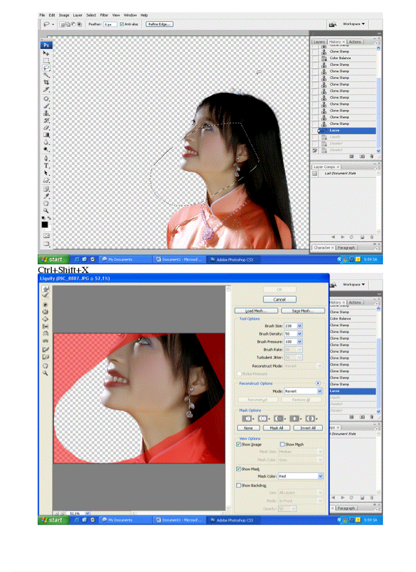The height and width of the screenshot is (572, 416).
Task: Select the Move tool
Action: [45, 51]
